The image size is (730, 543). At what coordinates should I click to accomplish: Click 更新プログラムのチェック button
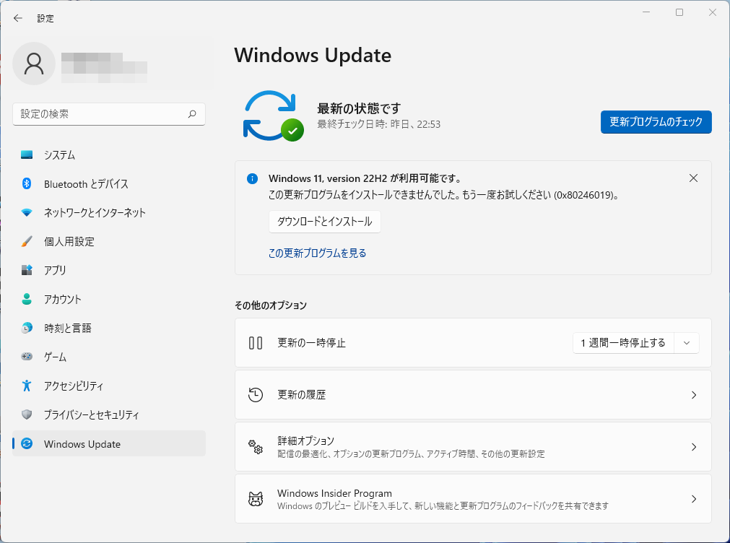tap(656, 122)
